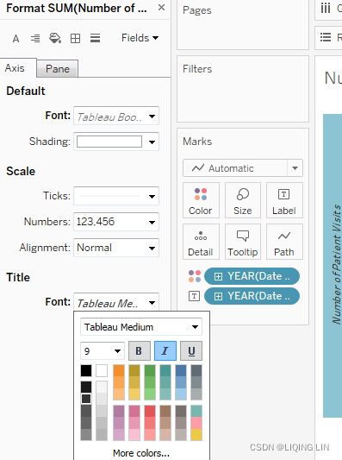This screenshot has height=460, width=342.
Task: Open the Default Font dropdown
Action: [116, 116]
